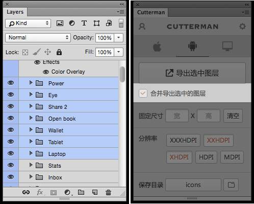
Task: Switch to the iOS (Apple) tab
Action: (x=157, y=47)
